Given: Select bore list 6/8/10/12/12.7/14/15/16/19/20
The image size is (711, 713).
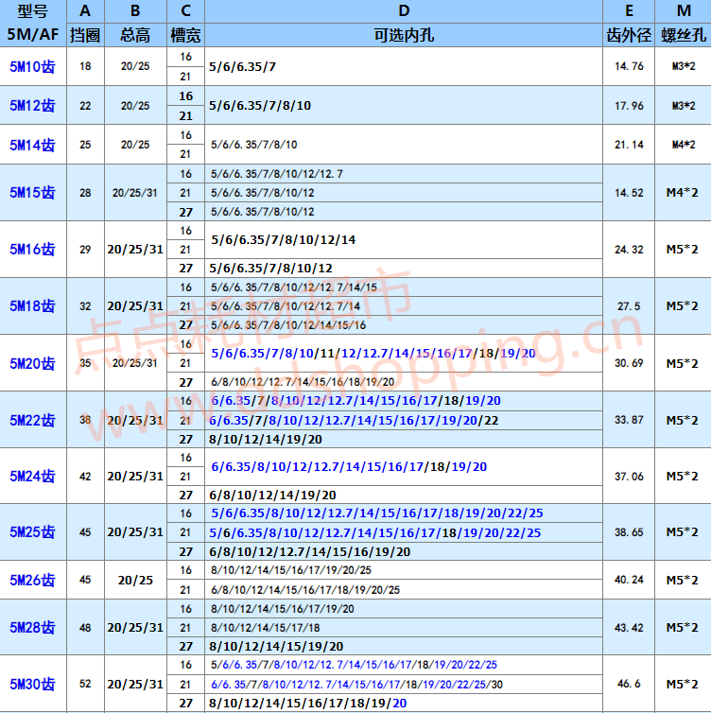Looking at the screenshot, I should 309,551.
